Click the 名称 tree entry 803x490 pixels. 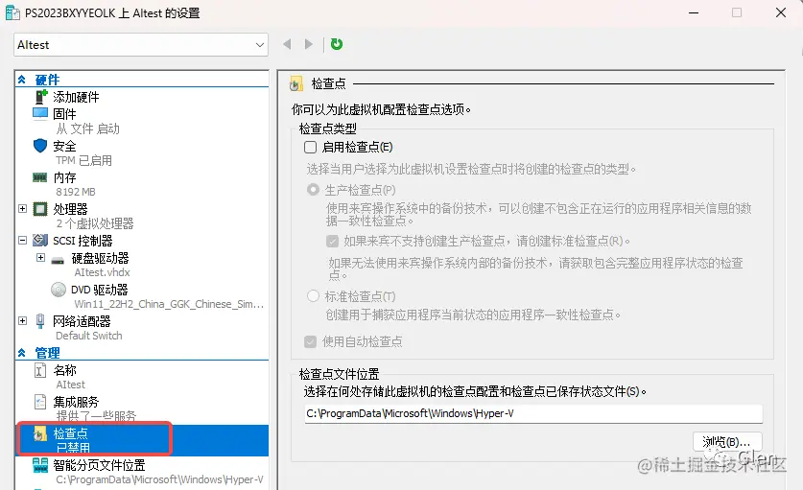point(64,370)
